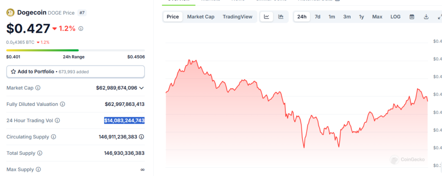Open the calendar date range picker
The height and width of the screenshot is (176, 442).
click(412, 17)
